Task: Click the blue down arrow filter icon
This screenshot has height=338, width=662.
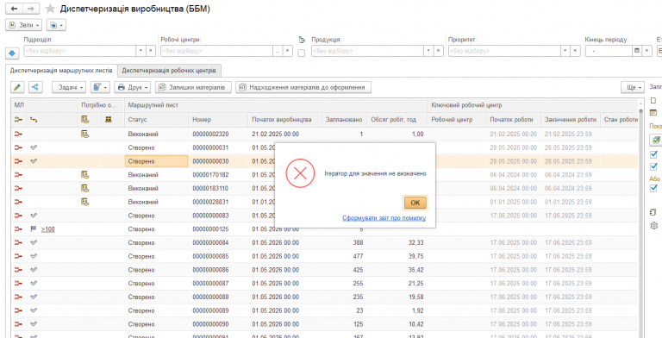Action: [x=11, y=53]
